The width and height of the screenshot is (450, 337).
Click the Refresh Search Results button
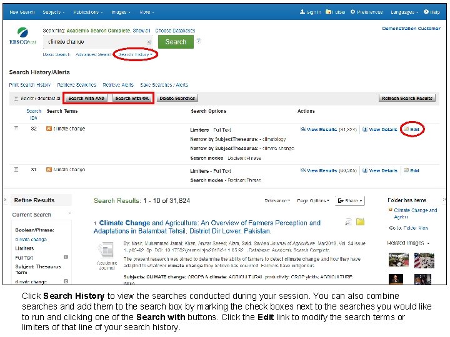pos(407,99)
